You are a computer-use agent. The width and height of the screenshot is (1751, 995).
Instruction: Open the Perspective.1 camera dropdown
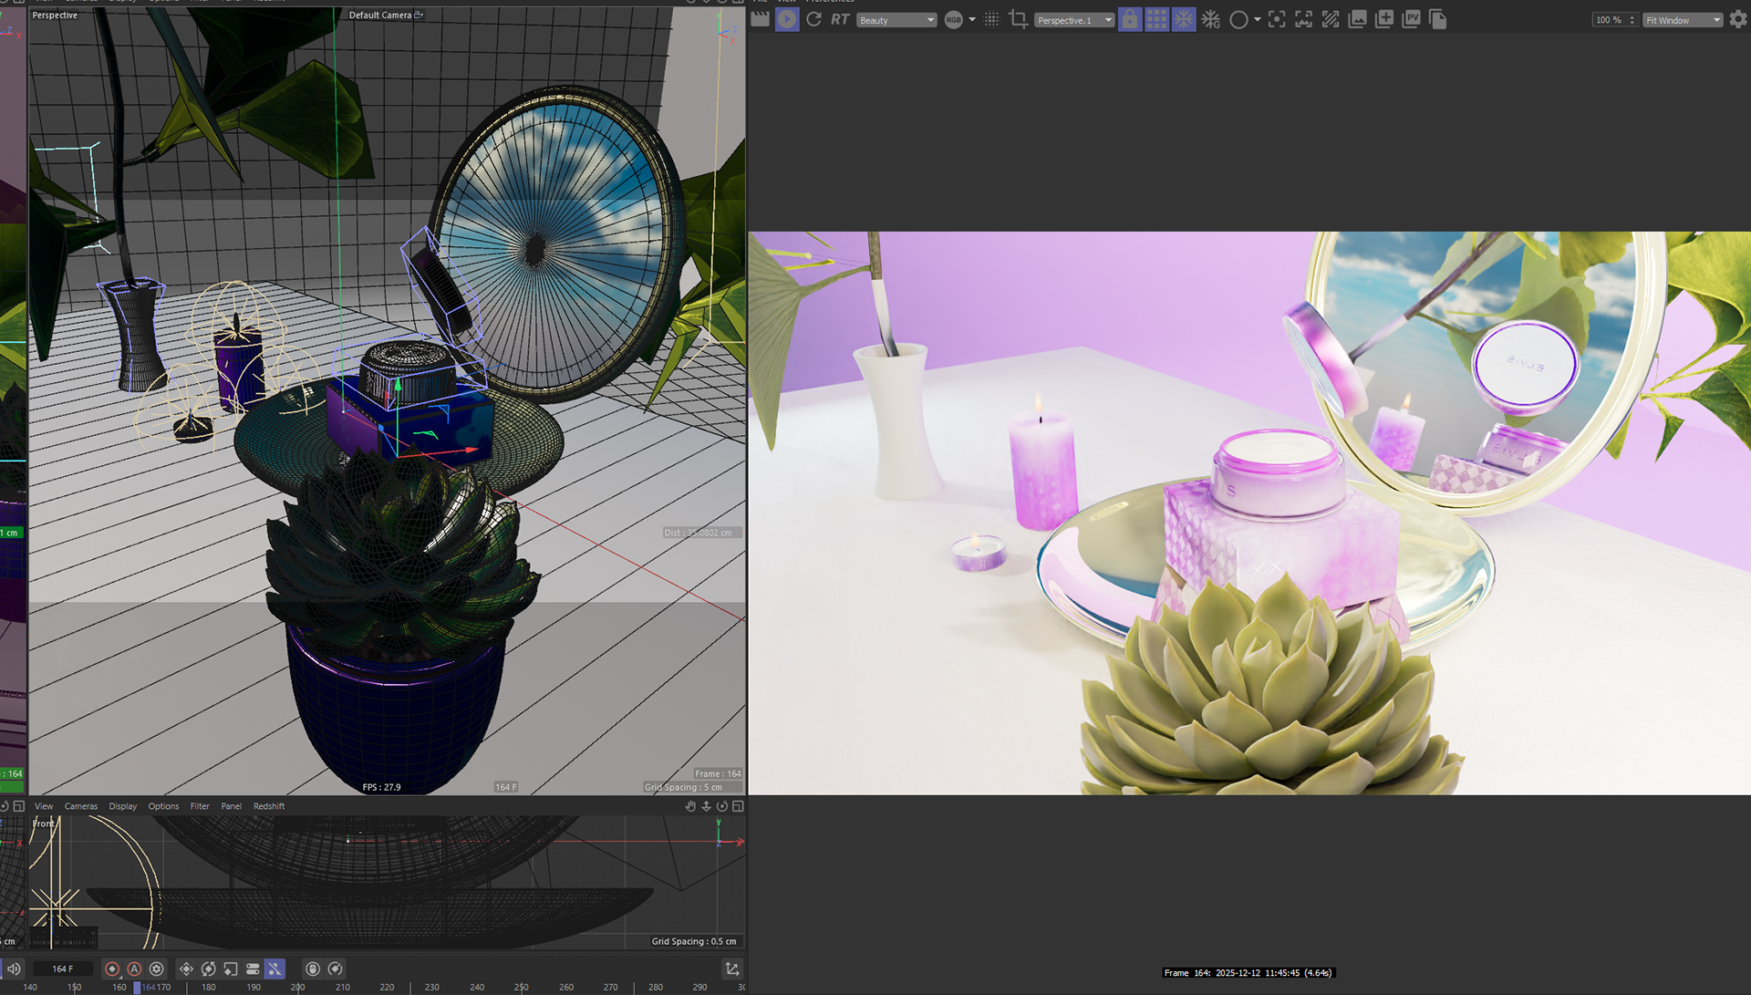click(x=1074, y=20)
